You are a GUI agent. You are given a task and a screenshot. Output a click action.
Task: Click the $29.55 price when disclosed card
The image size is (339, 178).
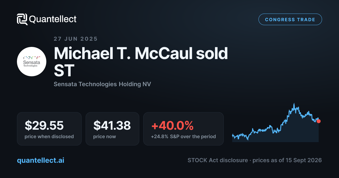point(49,129)
